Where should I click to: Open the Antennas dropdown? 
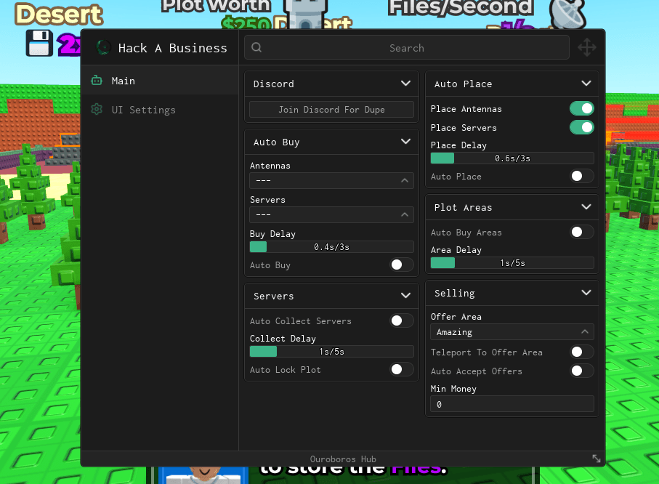point(331,181)
